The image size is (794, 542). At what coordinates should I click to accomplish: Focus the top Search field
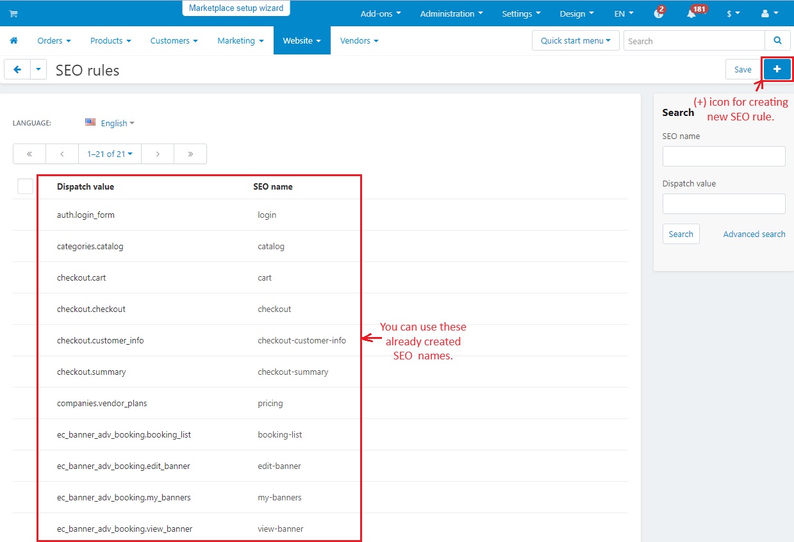pos(694,40)
